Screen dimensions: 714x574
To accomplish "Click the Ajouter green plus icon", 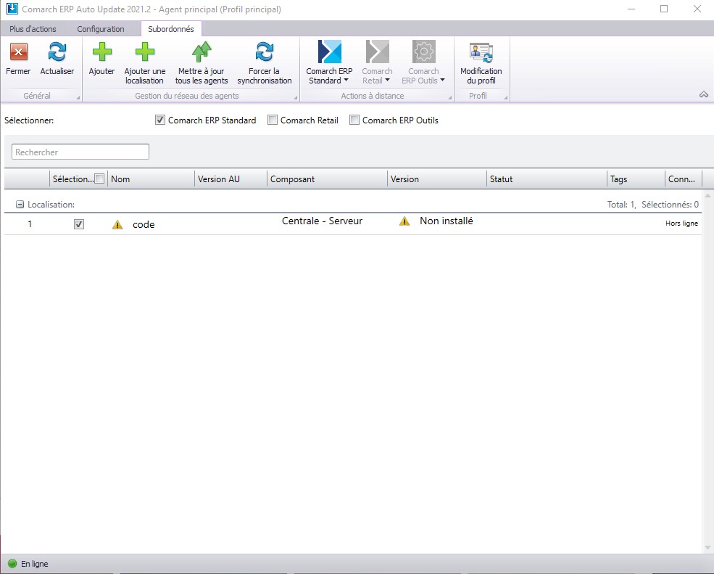I will click(101, 52).
